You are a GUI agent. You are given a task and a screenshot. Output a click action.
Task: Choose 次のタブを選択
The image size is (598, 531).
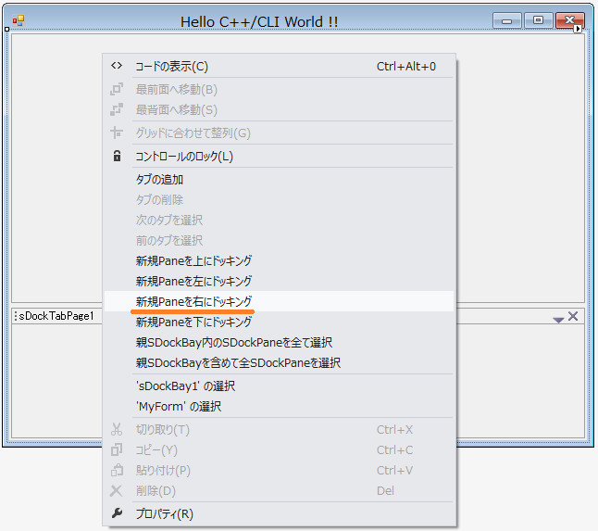(x=280, y=220)
